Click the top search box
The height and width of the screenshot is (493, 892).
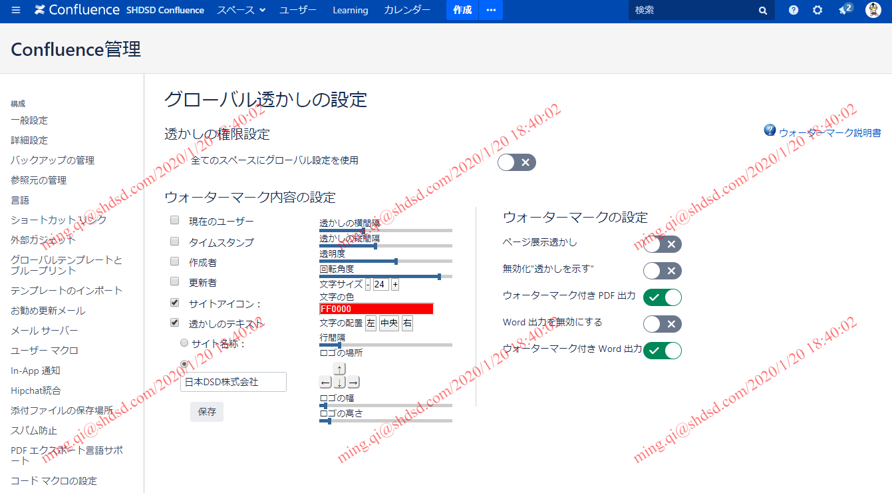[x=702, y=10]
